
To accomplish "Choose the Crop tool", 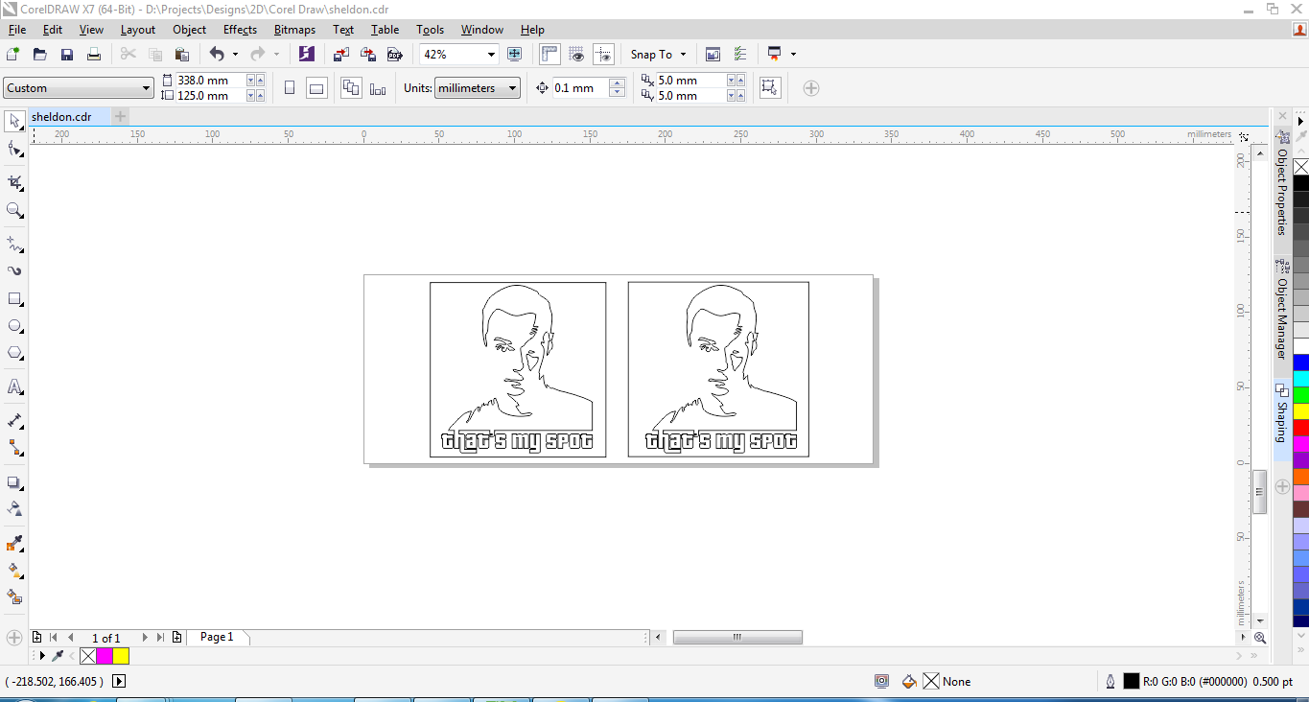I will coord(15,182).
